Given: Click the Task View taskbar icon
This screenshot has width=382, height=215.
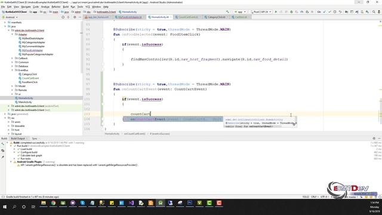Looking at the screenshot, I should (33, 207).
